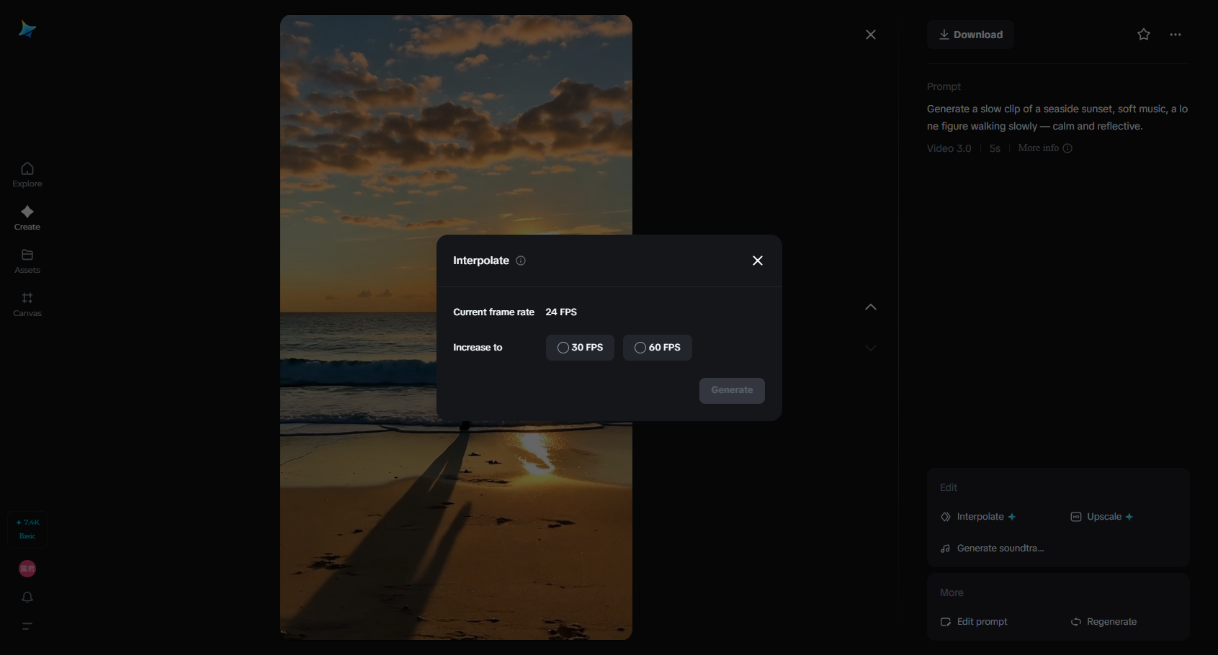Image resolution: width=1218 pixels, height=655 pixels.
Task: Select the Create sidebar icon
Action: [27, 218]
